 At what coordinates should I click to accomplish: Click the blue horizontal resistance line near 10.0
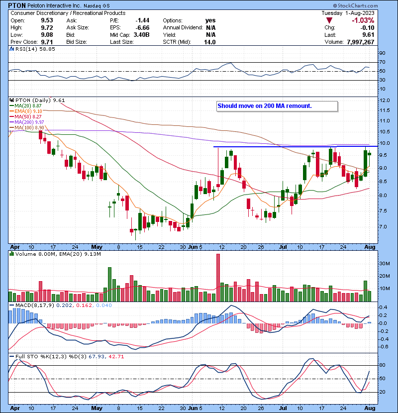tap(296, 146)
